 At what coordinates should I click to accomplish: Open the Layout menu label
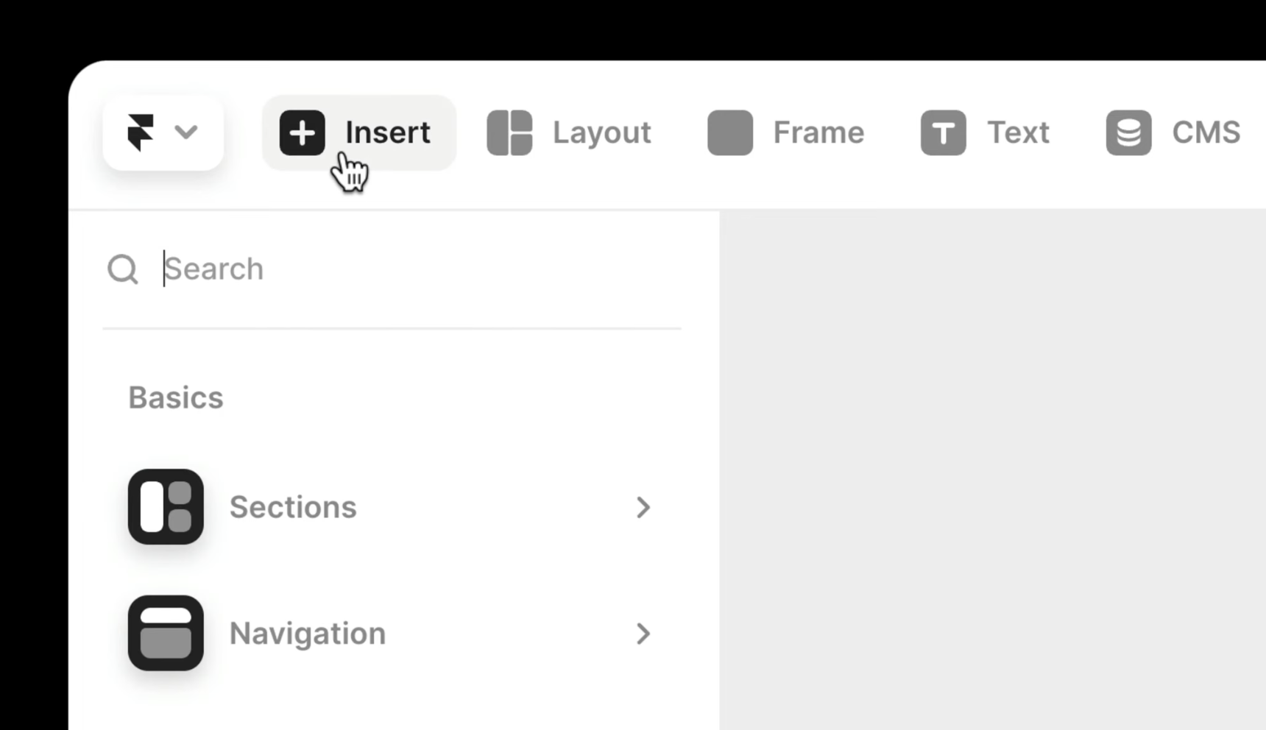tap(601, 133)
